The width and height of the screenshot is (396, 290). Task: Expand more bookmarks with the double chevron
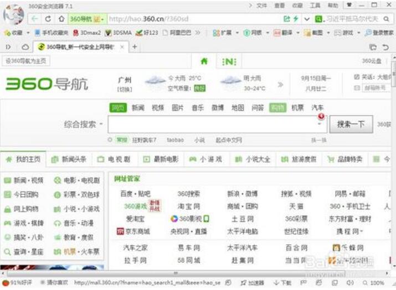(x=198, y=33)
